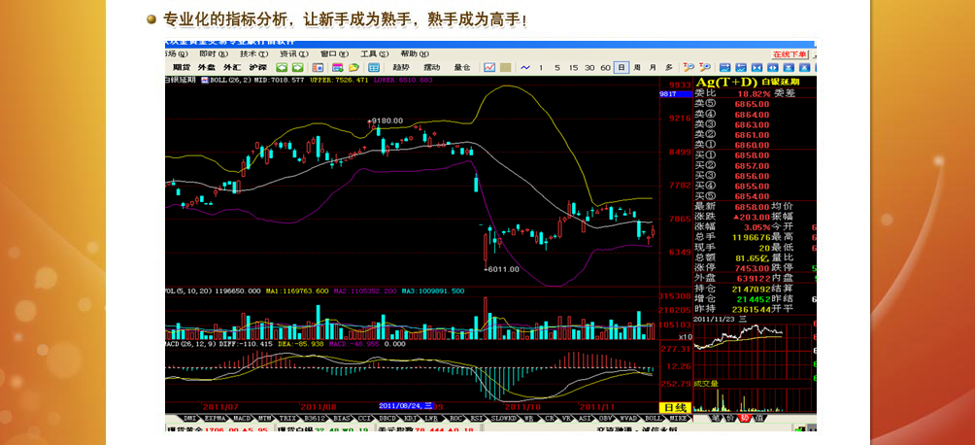This screenshot has width=975, height=445.
Task: Open the 工具 menu
Action: 374,53
